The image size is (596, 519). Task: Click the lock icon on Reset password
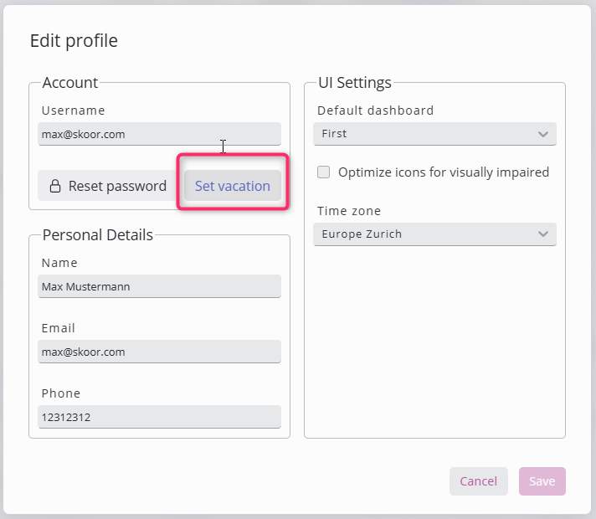pyautogui.click(x=54, y=186)
